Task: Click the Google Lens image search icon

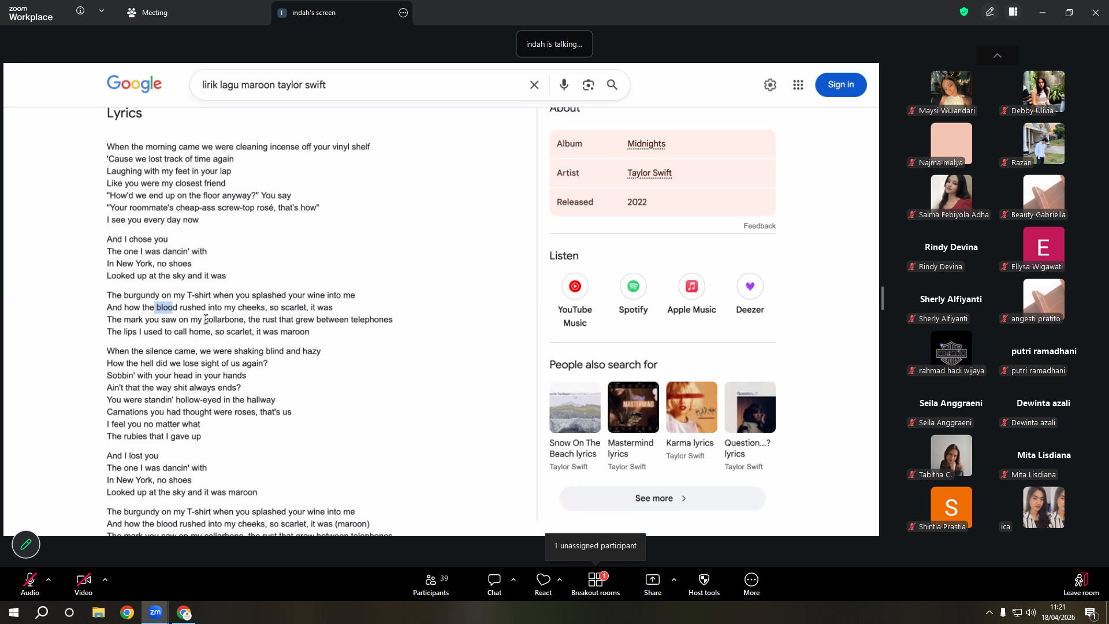Action: (x=589, y=85)
